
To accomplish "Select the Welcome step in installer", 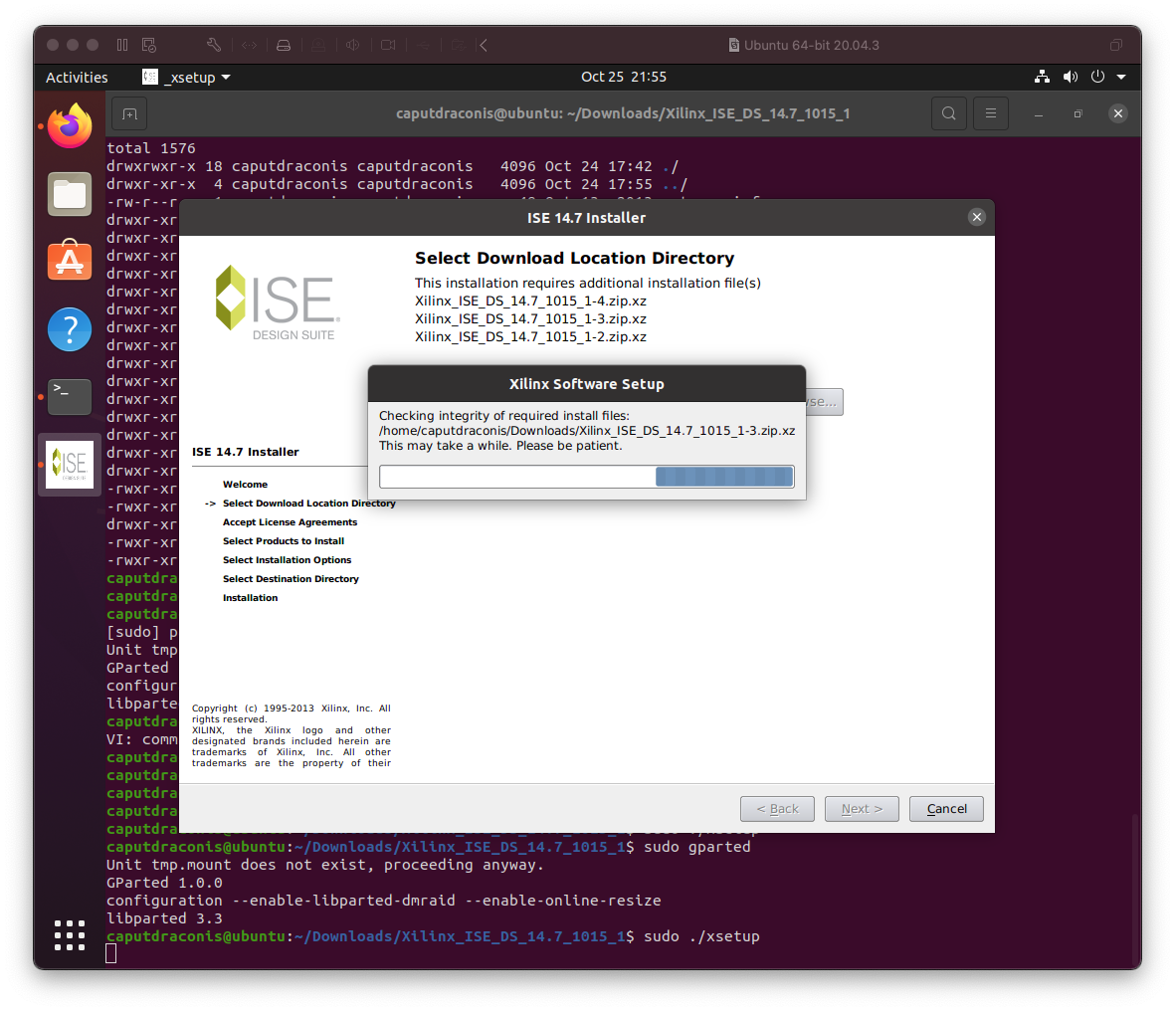I will tap(245, 485).
